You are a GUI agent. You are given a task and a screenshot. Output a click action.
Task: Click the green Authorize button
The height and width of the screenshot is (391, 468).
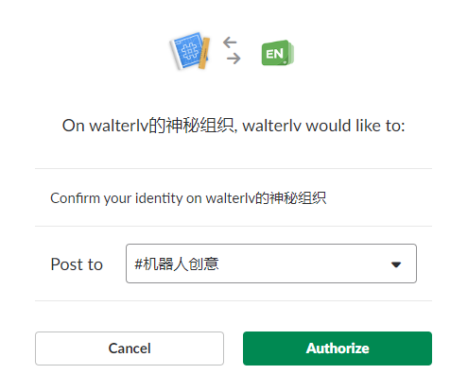(x=338, y=348)
